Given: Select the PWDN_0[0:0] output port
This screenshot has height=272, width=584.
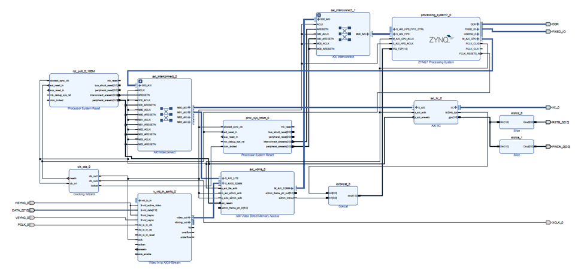Looking at the screenshot, I should pos(546,146).
